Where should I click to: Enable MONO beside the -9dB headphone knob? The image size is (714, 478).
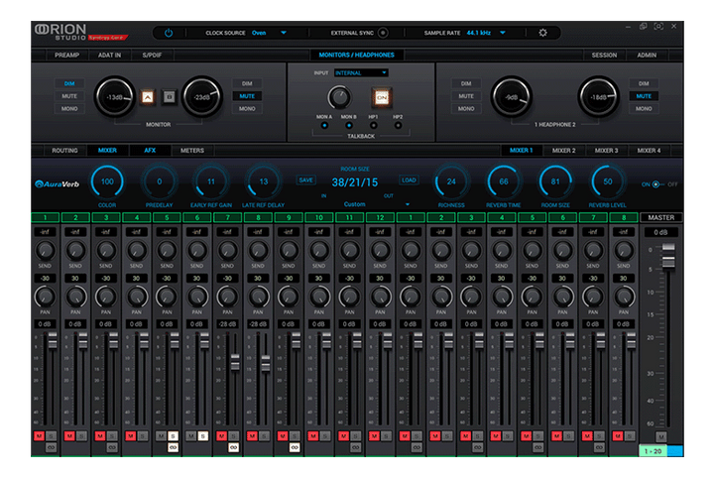click(466, 109)
